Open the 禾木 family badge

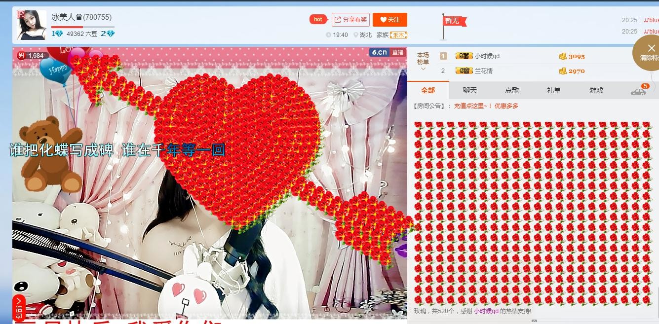click(398, 35)
